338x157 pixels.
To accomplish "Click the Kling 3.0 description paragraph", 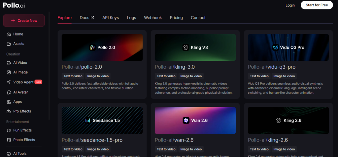I will [x=193, y=88].
